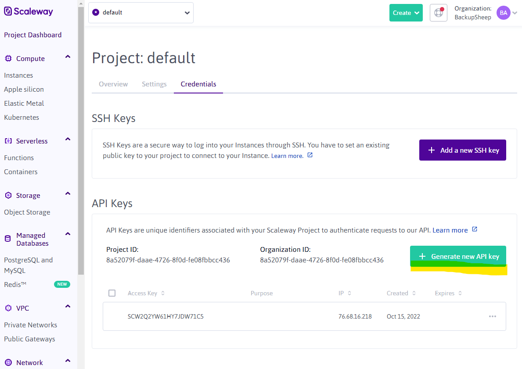The image size is (522, 369).
Task: Click Organization: BackupSheep label
Action: coord(473,13)
